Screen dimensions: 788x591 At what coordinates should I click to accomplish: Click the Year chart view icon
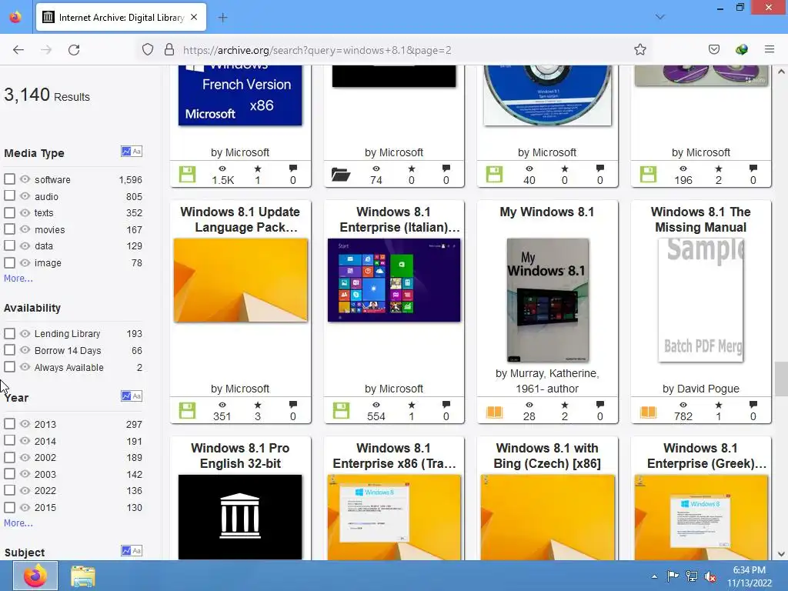126,396
